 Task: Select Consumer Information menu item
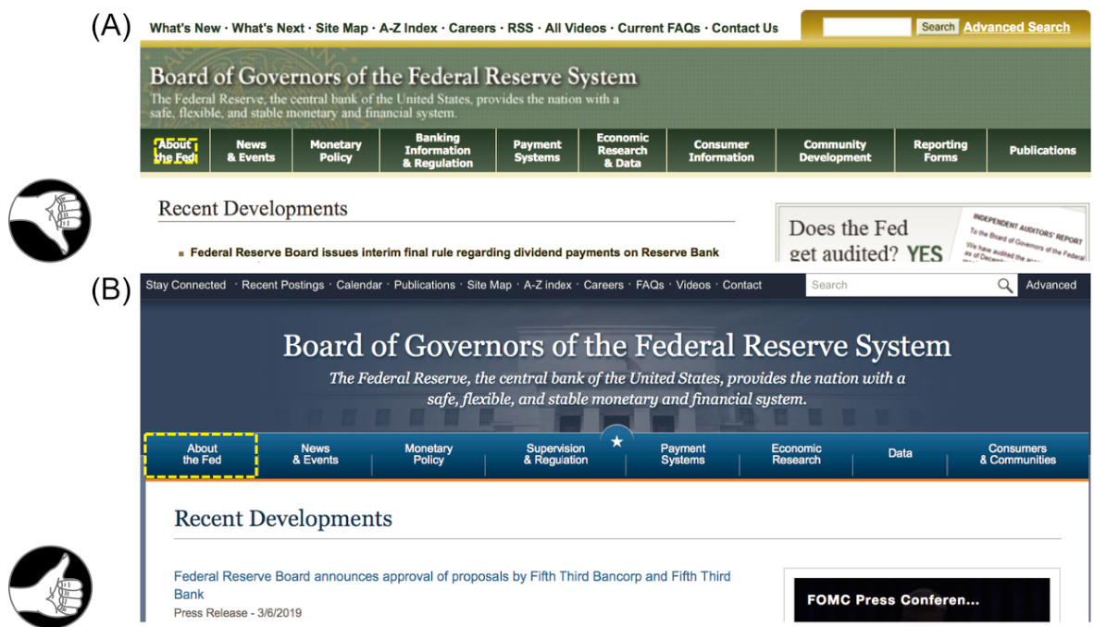tap(721, 151)
